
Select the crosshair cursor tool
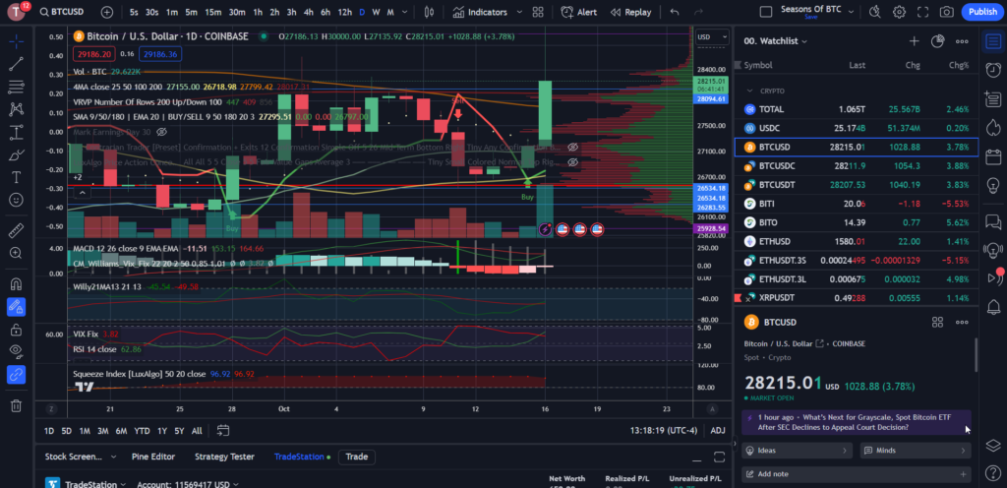pos(17,42)
